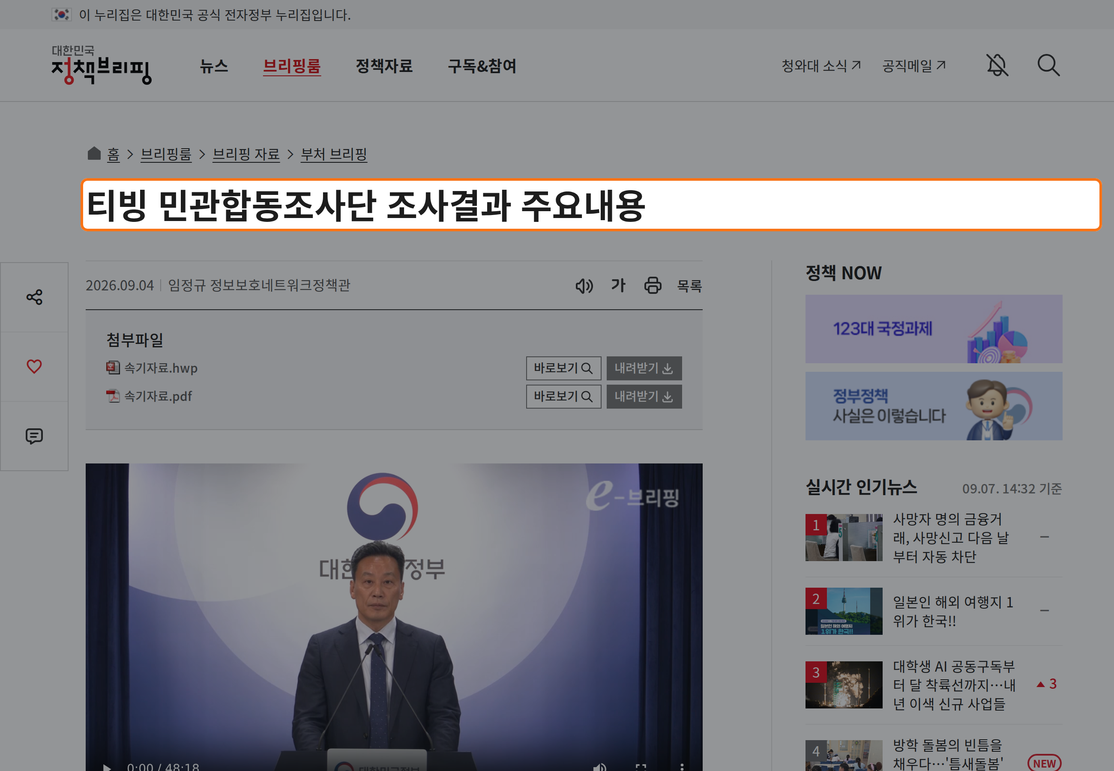Screen dimensions: 1114x771
Task: Open news 대학생 AI 공동구독부터 headline
Action: (x=954, y=685)
